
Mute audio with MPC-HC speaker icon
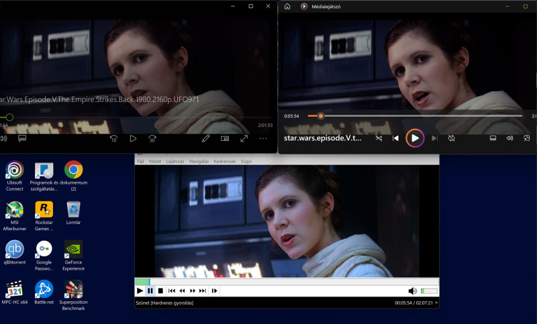[x=413, y=291]
